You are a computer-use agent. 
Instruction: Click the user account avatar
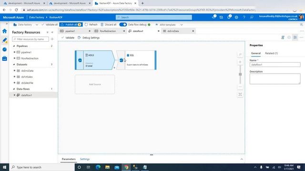click(x=301, y=17)
